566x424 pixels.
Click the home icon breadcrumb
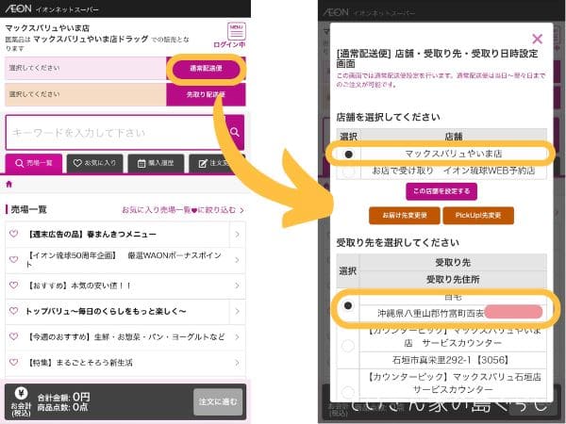(9, 185)
